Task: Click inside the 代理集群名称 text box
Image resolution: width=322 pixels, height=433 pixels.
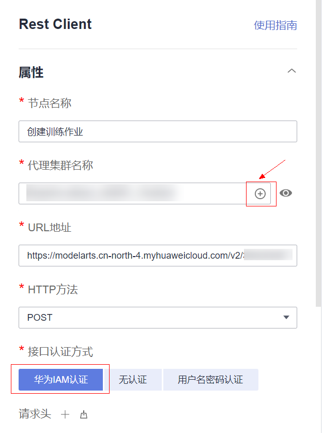Action: (x=132, y=193)
